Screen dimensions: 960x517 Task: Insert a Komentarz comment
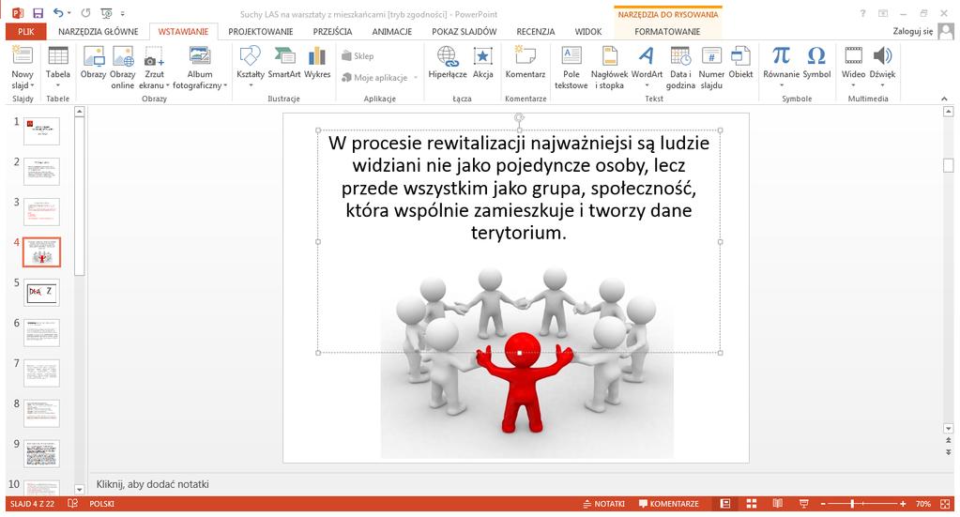click(526, 63)
